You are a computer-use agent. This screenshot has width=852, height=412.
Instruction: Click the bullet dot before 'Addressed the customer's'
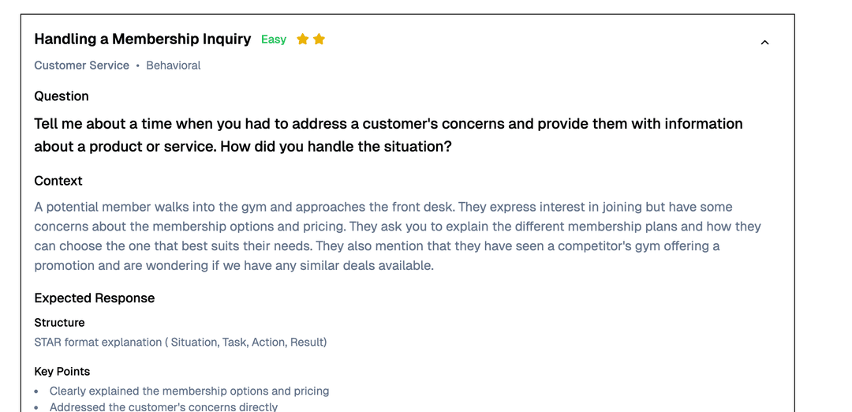tap(37, 408)
